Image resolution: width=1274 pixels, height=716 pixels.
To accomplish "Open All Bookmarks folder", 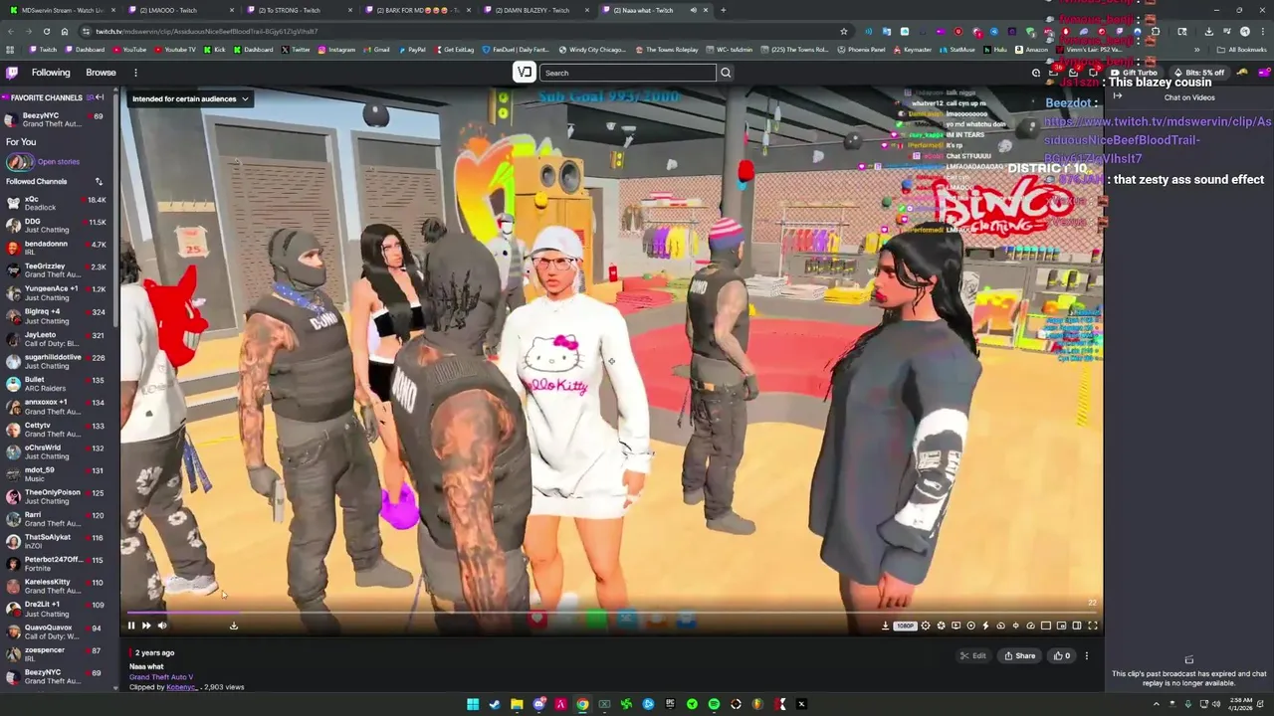I will coord(1242,50).
